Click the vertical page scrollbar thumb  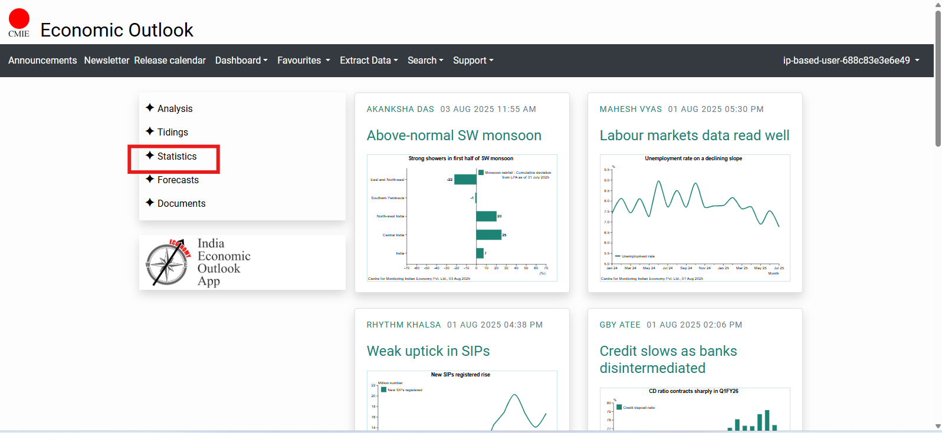[938, 77]
